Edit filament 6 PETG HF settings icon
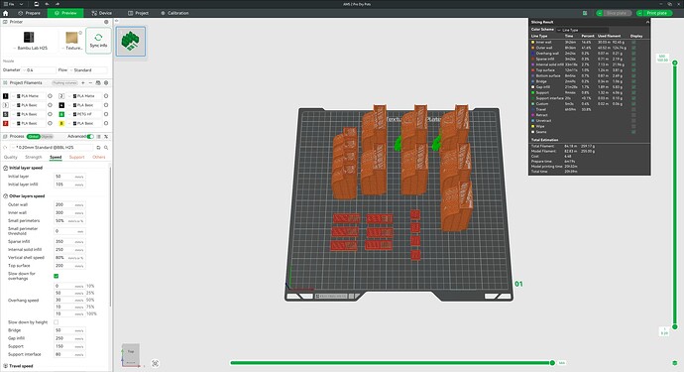The height and width of the screenshot is (372, 684). point(106,114)
